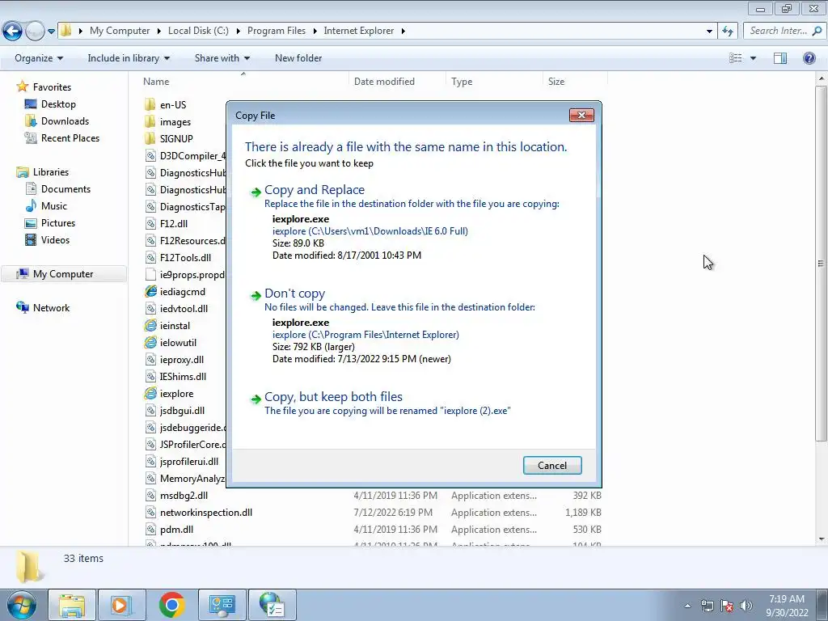Viewport: 828px width, 621px height.
Task: Select Network in the navigation pane
Action: 51,308
